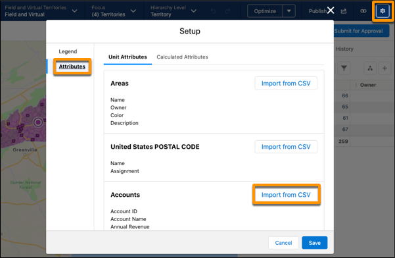Click the link chain icon in toolbar
The image size is (395, 258).
[363, 11]
